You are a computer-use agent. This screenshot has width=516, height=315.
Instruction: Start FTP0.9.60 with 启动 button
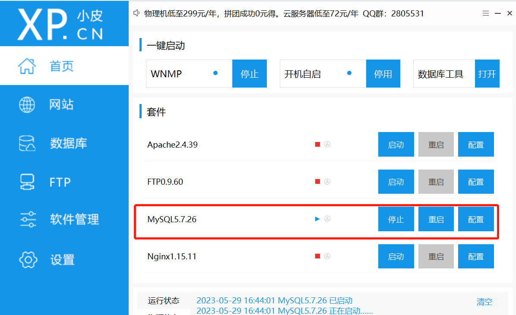396,182
